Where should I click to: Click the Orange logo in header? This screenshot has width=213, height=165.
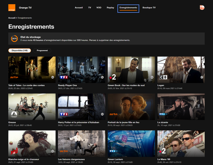coord(12,8)
